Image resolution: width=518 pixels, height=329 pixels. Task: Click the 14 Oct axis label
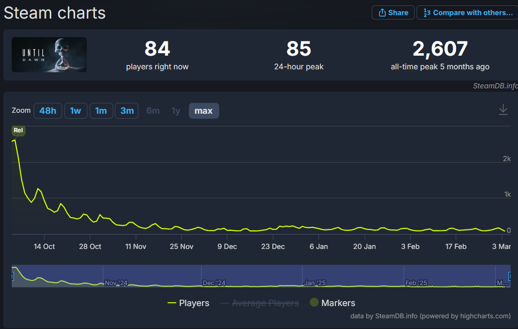tap(44, 247)
